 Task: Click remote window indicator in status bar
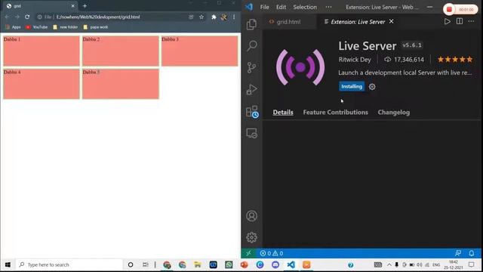click(248, 253)
